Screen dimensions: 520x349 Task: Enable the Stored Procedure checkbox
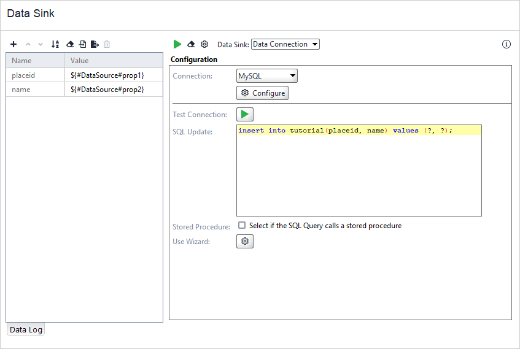[x=242, y=225]
